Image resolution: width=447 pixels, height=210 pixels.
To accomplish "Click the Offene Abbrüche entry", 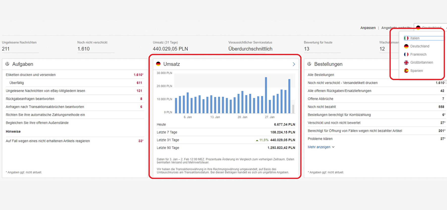I will tap(320, 99).
